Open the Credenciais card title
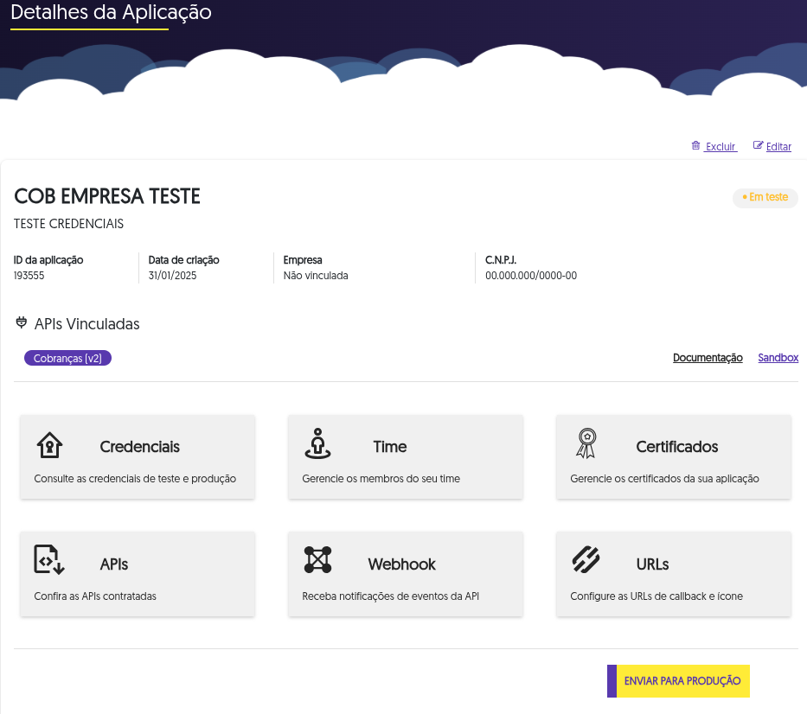The width and height of the screenshot is (807, 714). [139, 447]
